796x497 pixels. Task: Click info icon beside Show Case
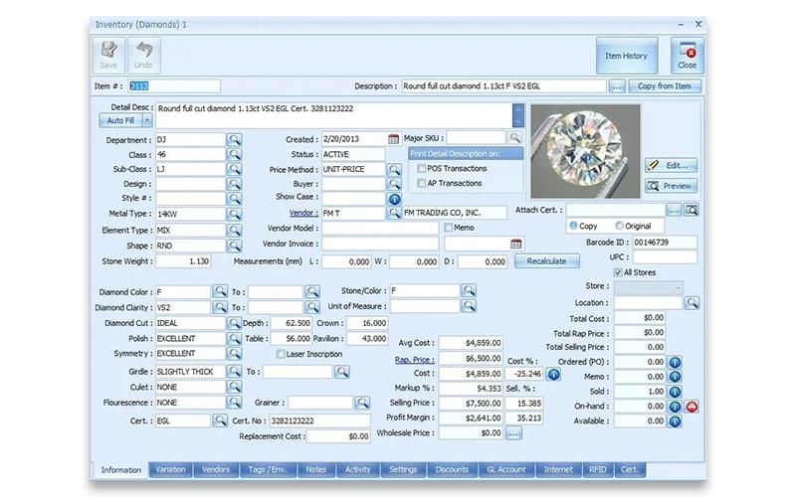pyautogui.click(x=394, y=199)
